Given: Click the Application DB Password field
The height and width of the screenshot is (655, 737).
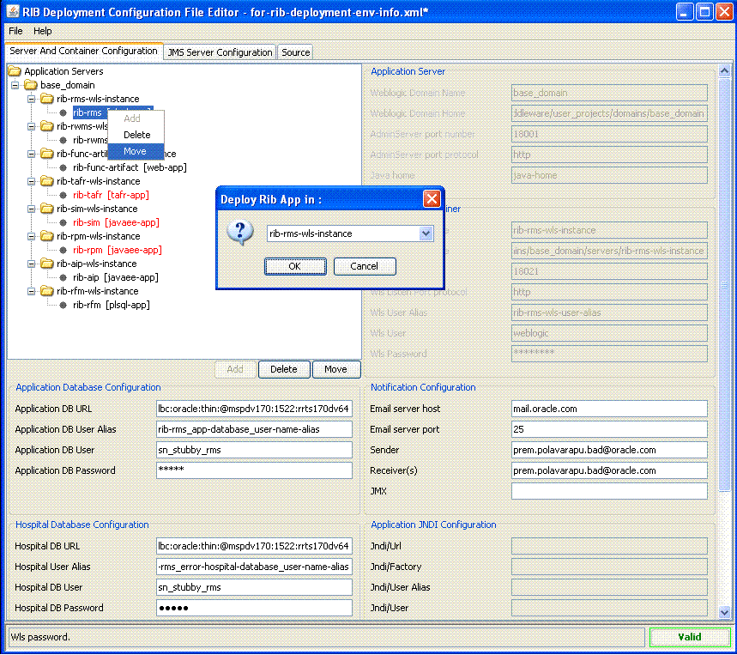Looking at the screenshot, I should (x=254, y=470).
